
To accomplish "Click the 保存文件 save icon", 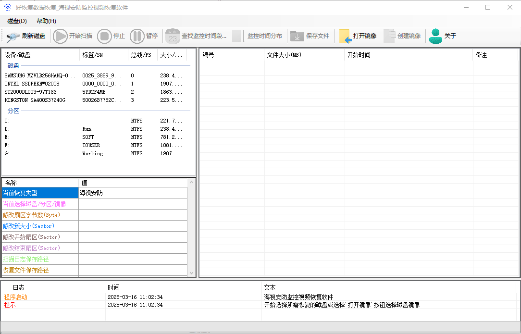I will pyautogui.click(x=297, y=36).
